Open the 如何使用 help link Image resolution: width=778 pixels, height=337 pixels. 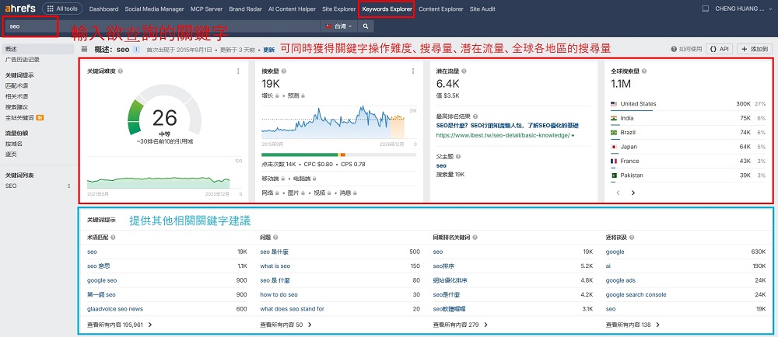click(687, 49)
